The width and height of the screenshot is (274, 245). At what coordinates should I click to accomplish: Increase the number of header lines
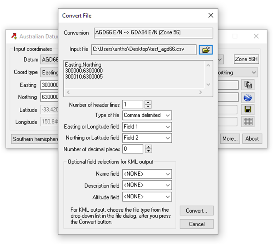pyautogui.click(x=148, y=103)
